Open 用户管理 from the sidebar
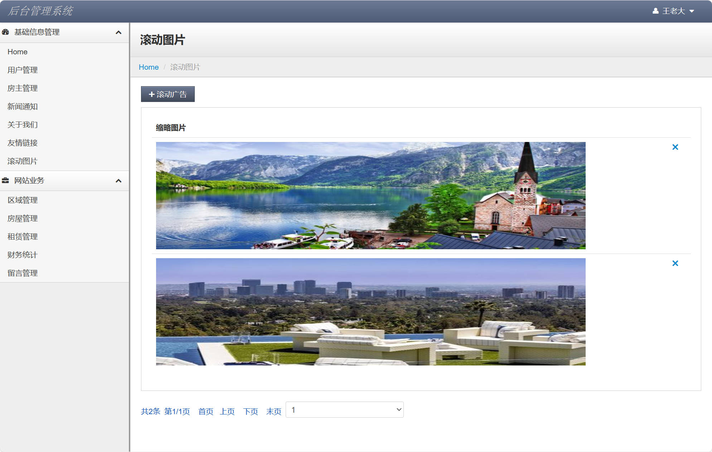The height and width of the screenshot is (452, 712). click(x=22, y=70)
